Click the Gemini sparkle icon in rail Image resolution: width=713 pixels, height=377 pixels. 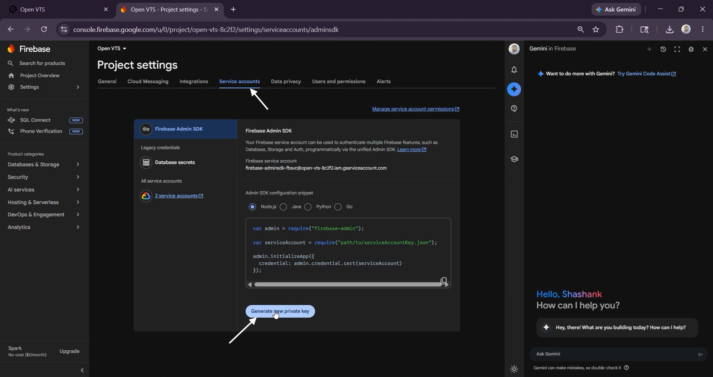514,89
